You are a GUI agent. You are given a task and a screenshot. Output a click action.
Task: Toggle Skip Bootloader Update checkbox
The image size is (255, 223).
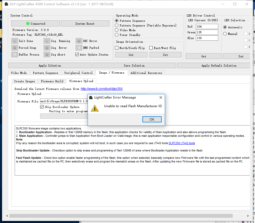pyautogui.click(x=42, y=107)
